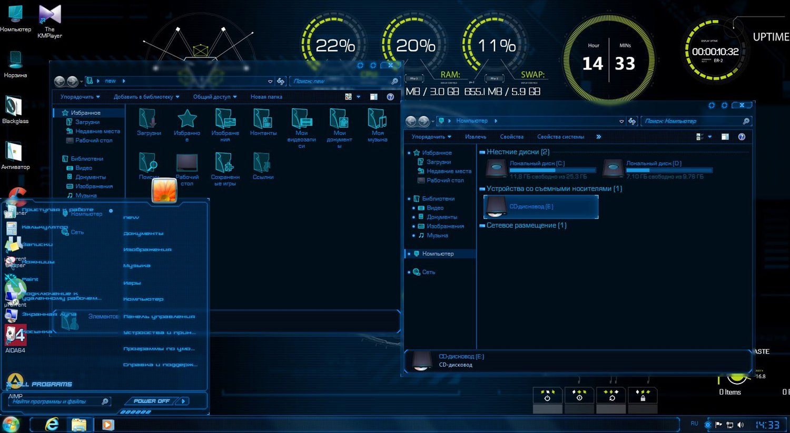Open Упорядочить dropdown in the Компьютер window

coord(431,137)
